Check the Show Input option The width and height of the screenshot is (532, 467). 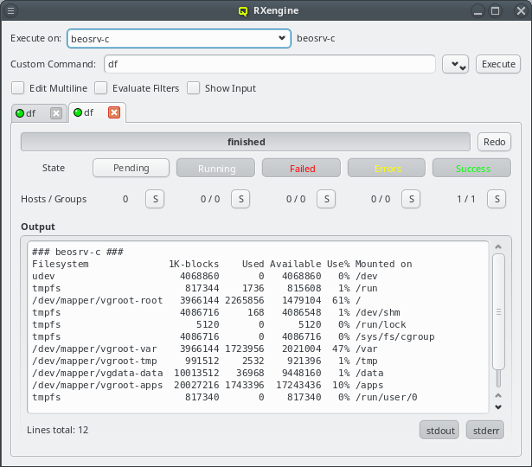click(193, 88)
